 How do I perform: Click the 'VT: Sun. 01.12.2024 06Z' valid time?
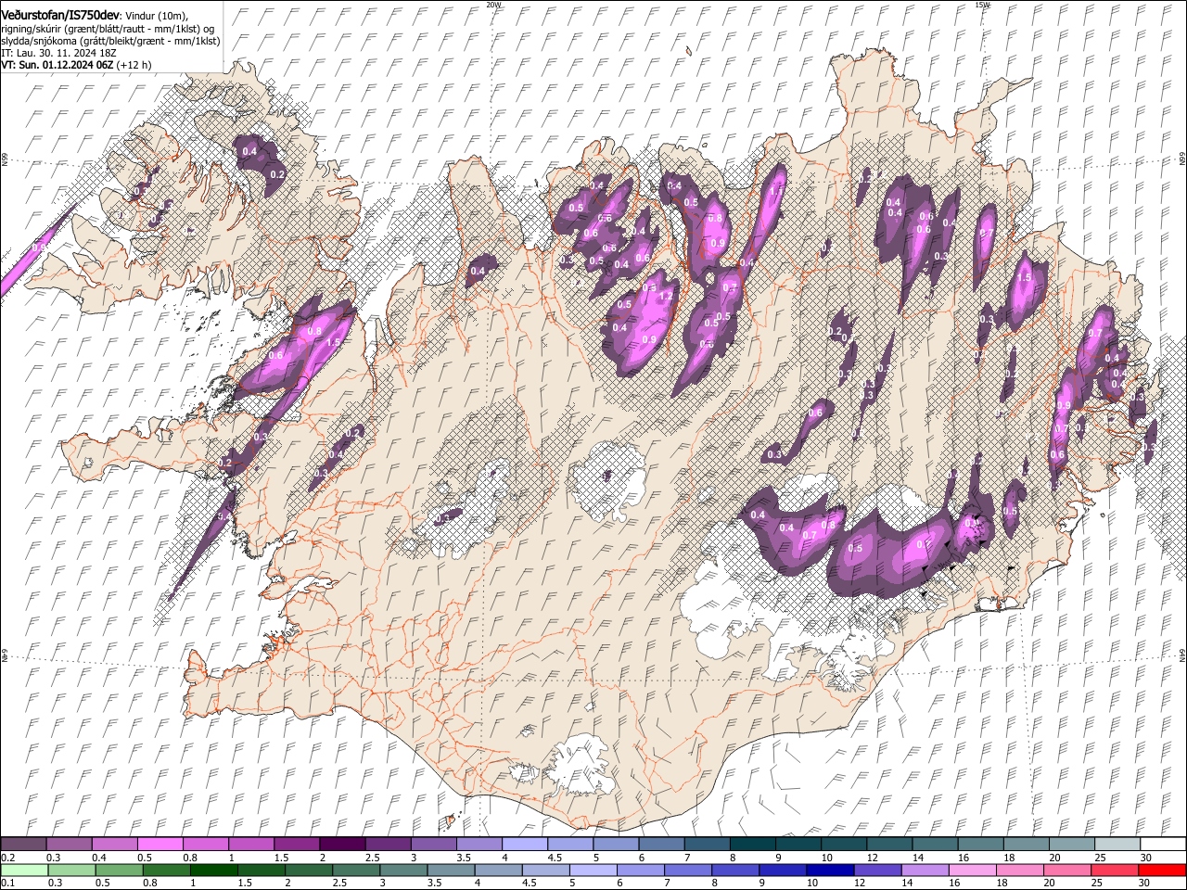[x=57, y=65]
